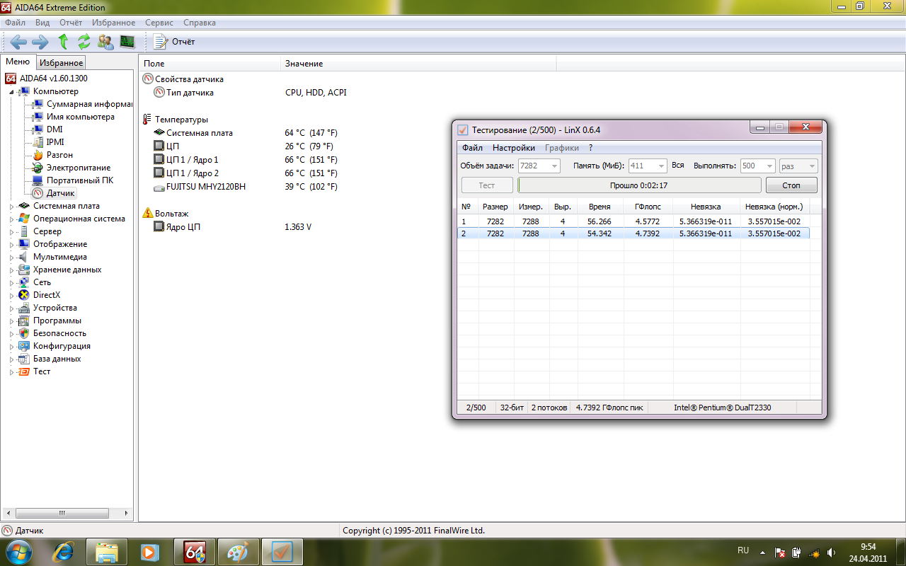The image size is (906, 566).
Task: Expand the Системная плата node
Action: 11,206
